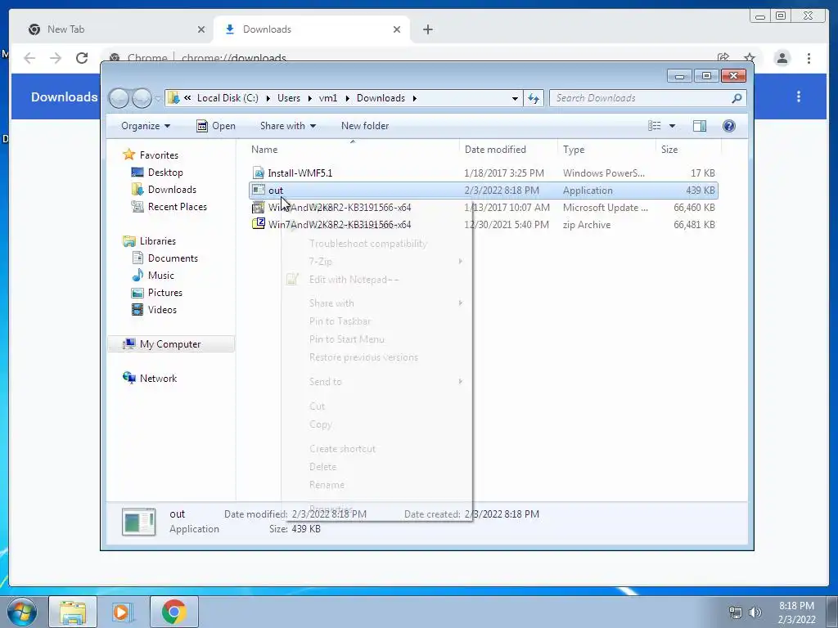The width and height of the screenshot is (838, 628).
Task: Open a new Chrome tab with plus
Action: (427, 29)
